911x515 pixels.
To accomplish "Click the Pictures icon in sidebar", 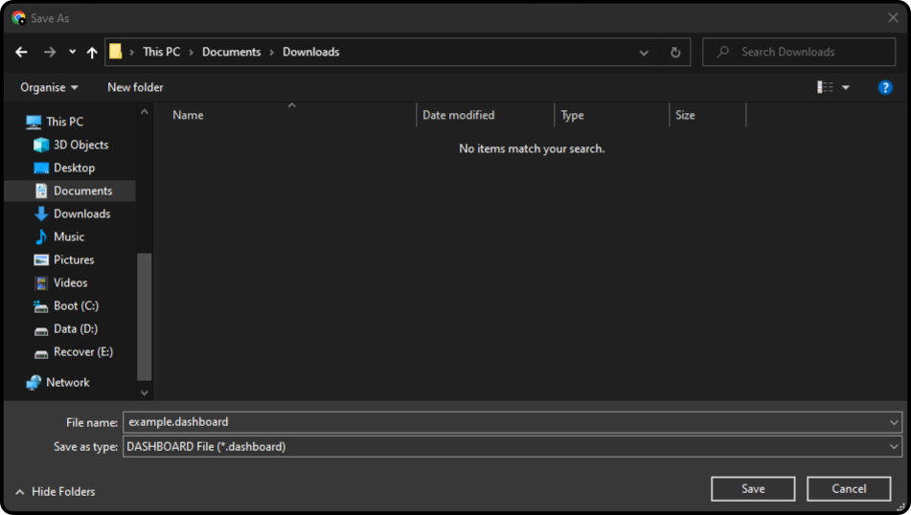I will (x=40, y=260).
